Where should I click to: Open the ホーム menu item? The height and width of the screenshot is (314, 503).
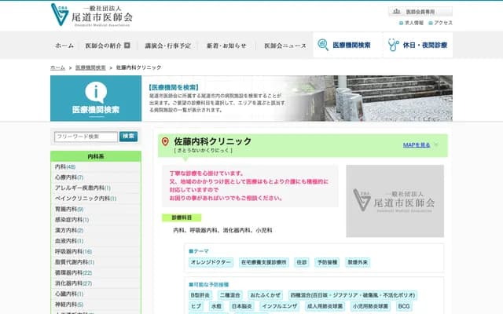64,46
